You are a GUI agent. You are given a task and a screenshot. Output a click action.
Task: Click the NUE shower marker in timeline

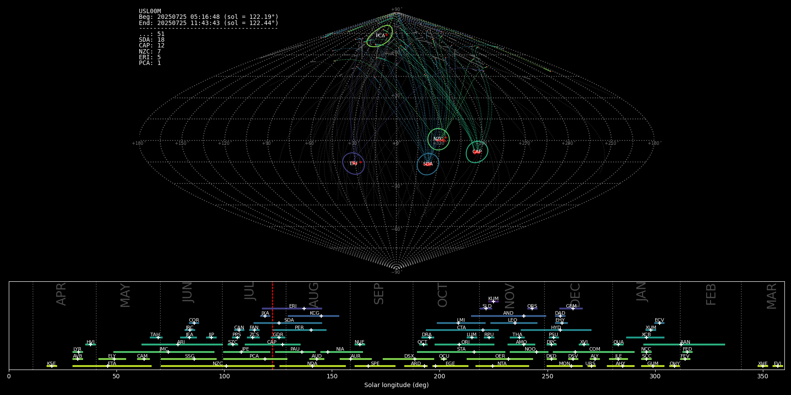[x=360, y=345]
